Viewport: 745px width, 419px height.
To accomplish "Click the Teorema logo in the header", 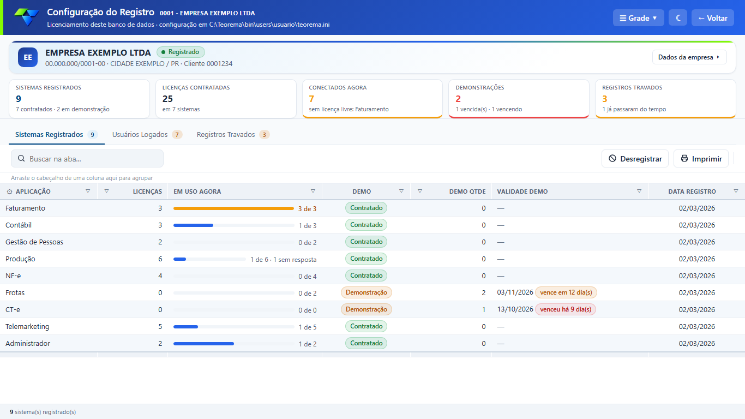I will (x=27, y=17).
